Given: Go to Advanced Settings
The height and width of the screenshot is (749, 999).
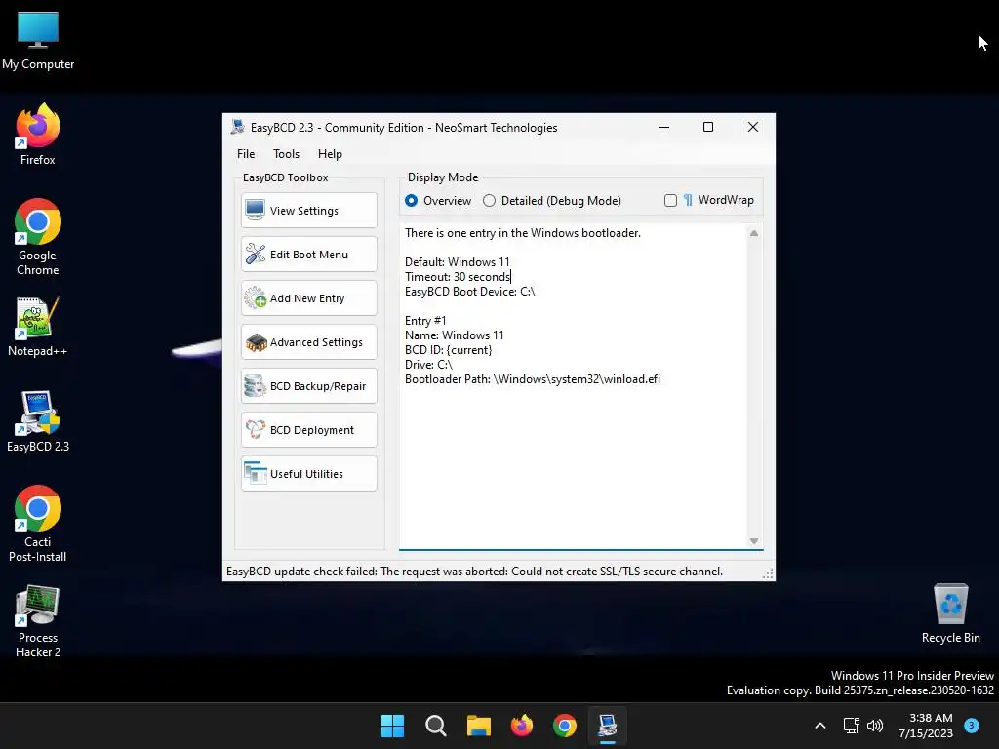Looking at the screenshot, I should pos(309,342).
